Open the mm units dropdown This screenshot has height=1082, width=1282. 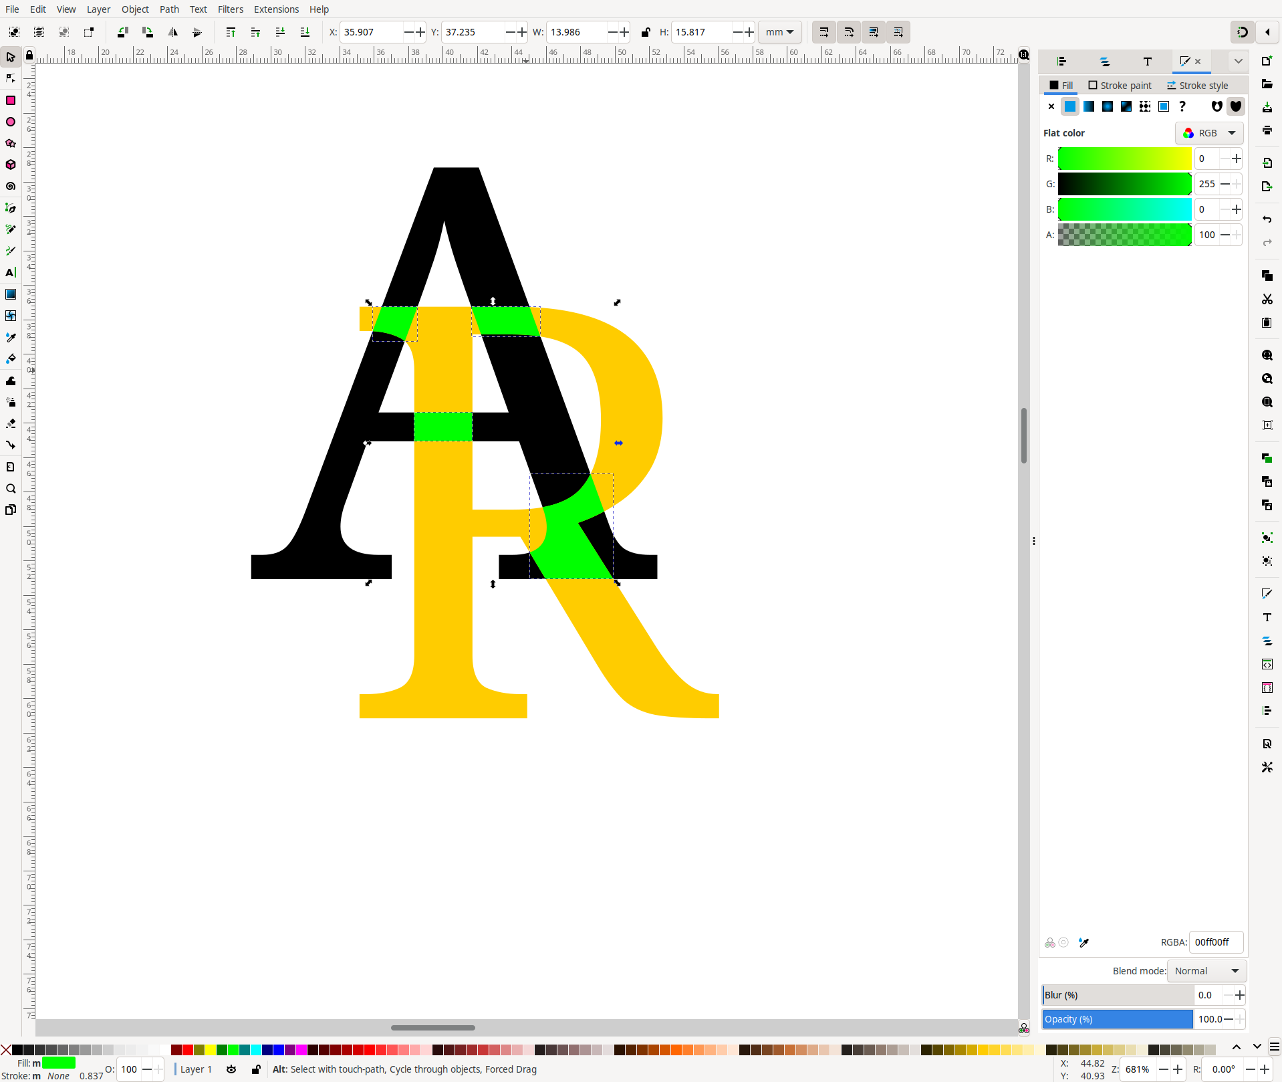779,32
